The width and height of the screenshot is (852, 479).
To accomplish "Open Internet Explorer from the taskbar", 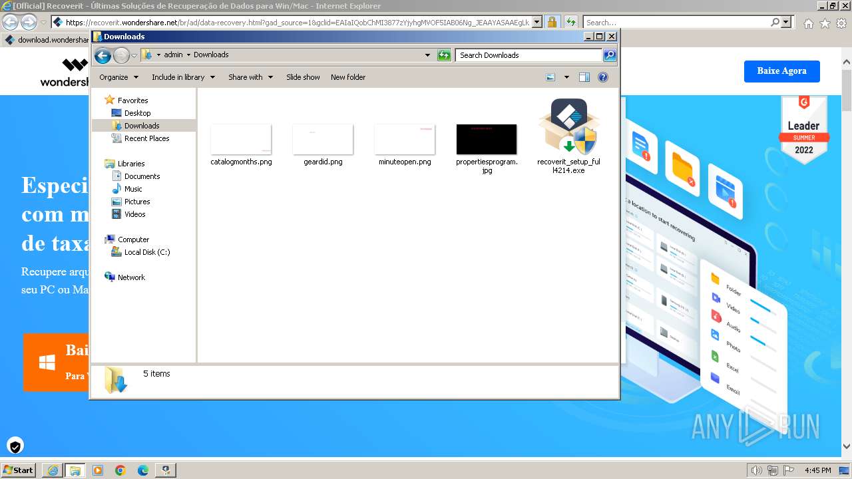I will pos(53,470).
